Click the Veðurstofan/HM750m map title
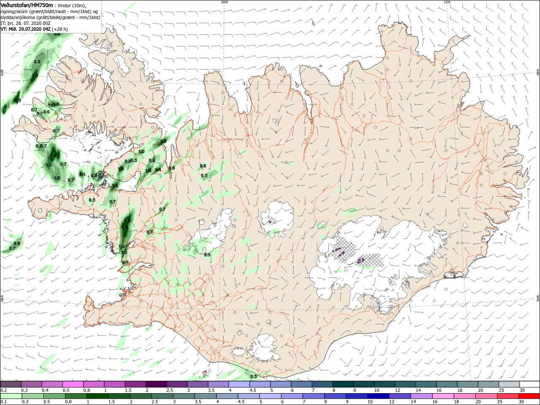 (x=27, y=5)
